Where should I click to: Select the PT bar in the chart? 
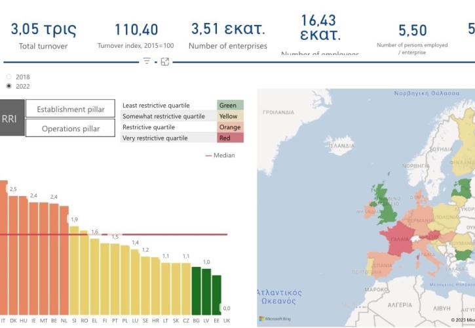tap(115, 279)
